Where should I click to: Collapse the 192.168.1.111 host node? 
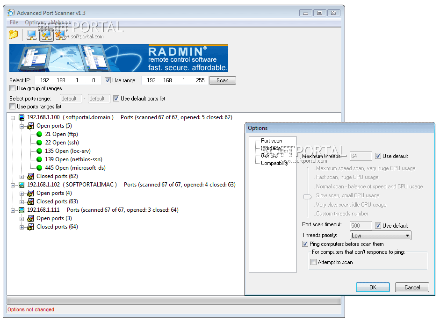coord(13,210)
